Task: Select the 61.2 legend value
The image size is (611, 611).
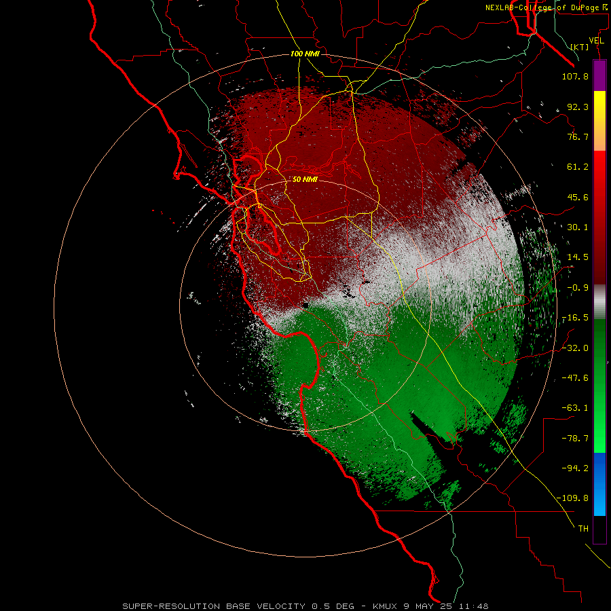Action: pyautogui.click(x=578, y=167)
